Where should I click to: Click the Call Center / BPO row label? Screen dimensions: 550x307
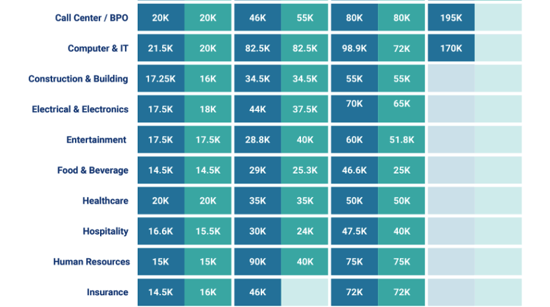click(92, 18)
